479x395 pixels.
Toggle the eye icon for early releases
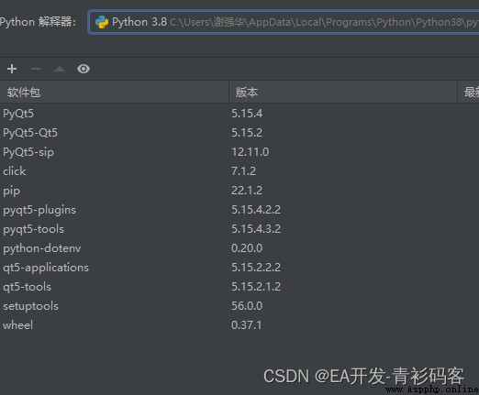click(84, 69)
